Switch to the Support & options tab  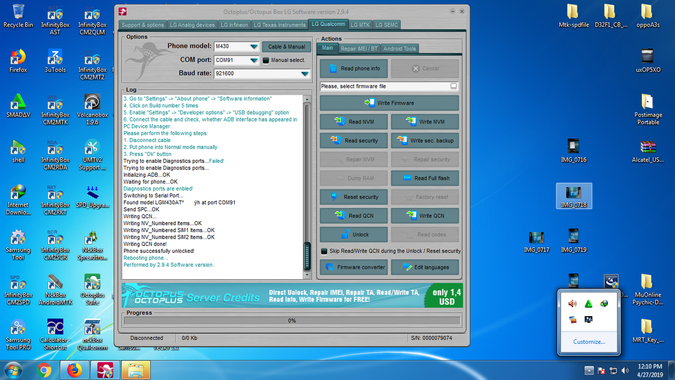point(143,25)
